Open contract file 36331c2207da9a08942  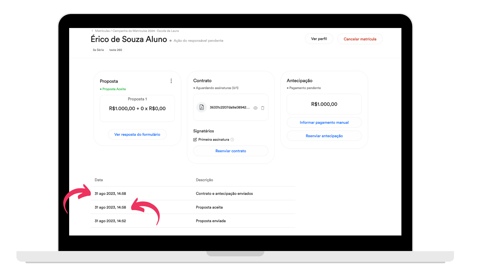(x=229, y=107)
